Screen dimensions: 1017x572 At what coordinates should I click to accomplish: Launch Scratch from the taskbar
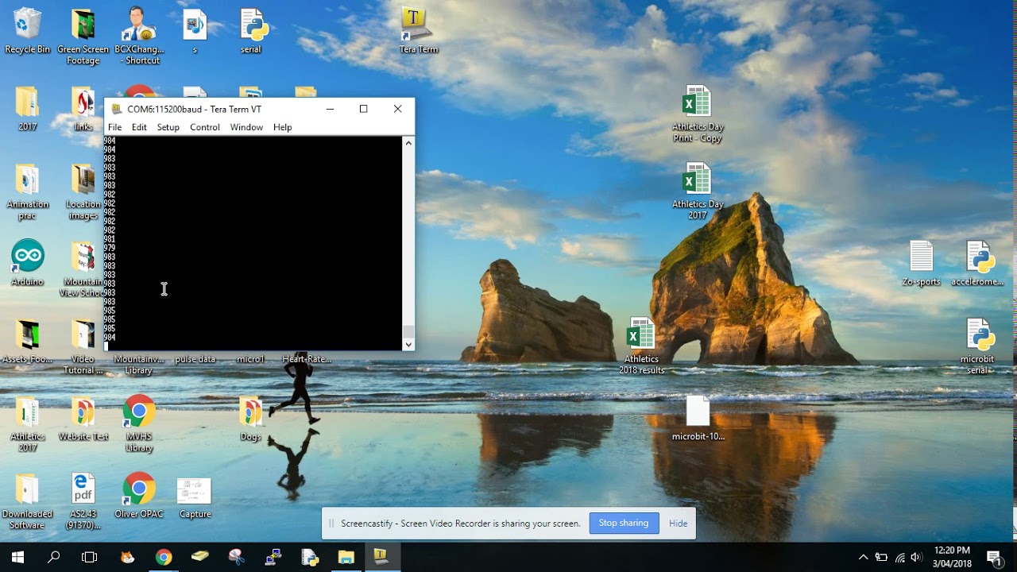click(127, 557)
